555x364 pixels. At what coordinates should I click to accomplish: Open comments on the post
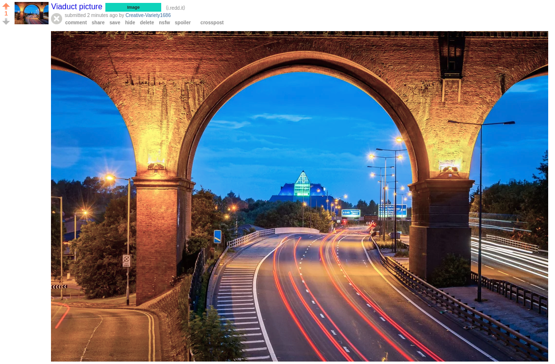pos(76,23)
